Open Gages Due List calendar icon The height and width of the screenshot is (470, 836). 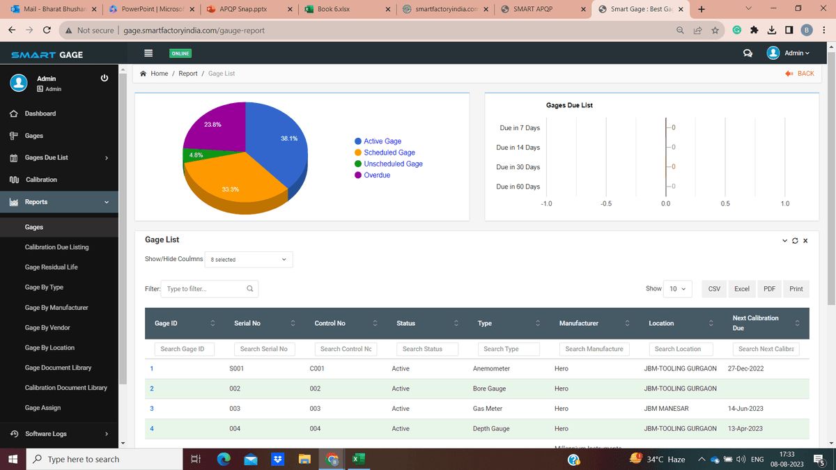(x=13, y=157)
